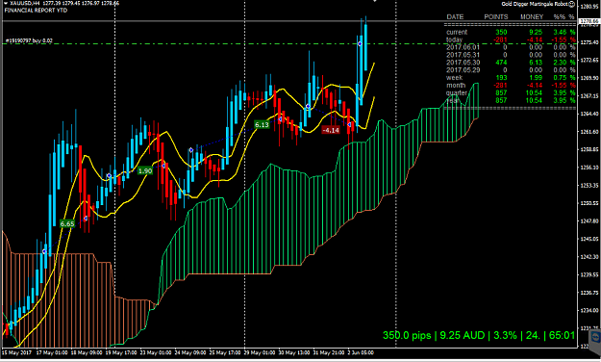The height and width of the screenshot is (362, 601).
Task: Click the '29 May 01:00' time axis label
Action: [x=260, y=352]
